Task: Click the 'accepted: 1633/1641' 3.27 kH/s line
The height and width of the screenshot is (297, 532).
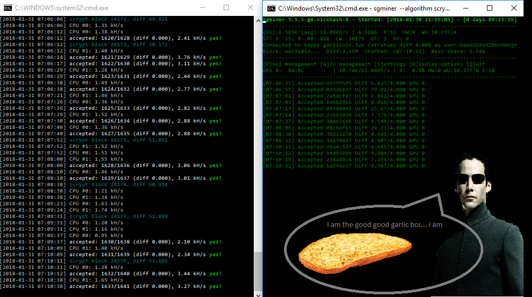Action: pyautogui.click(x=111, y=286)
